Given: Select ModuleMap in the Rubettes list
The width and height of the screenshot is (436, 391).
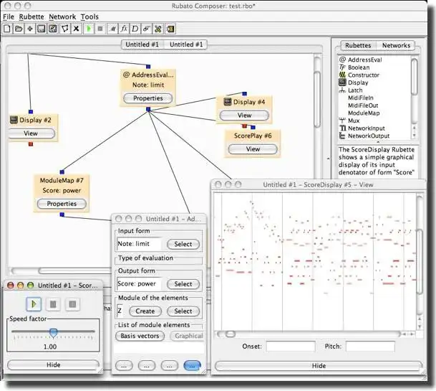Looking at the screenshot, I should point(364,113).
